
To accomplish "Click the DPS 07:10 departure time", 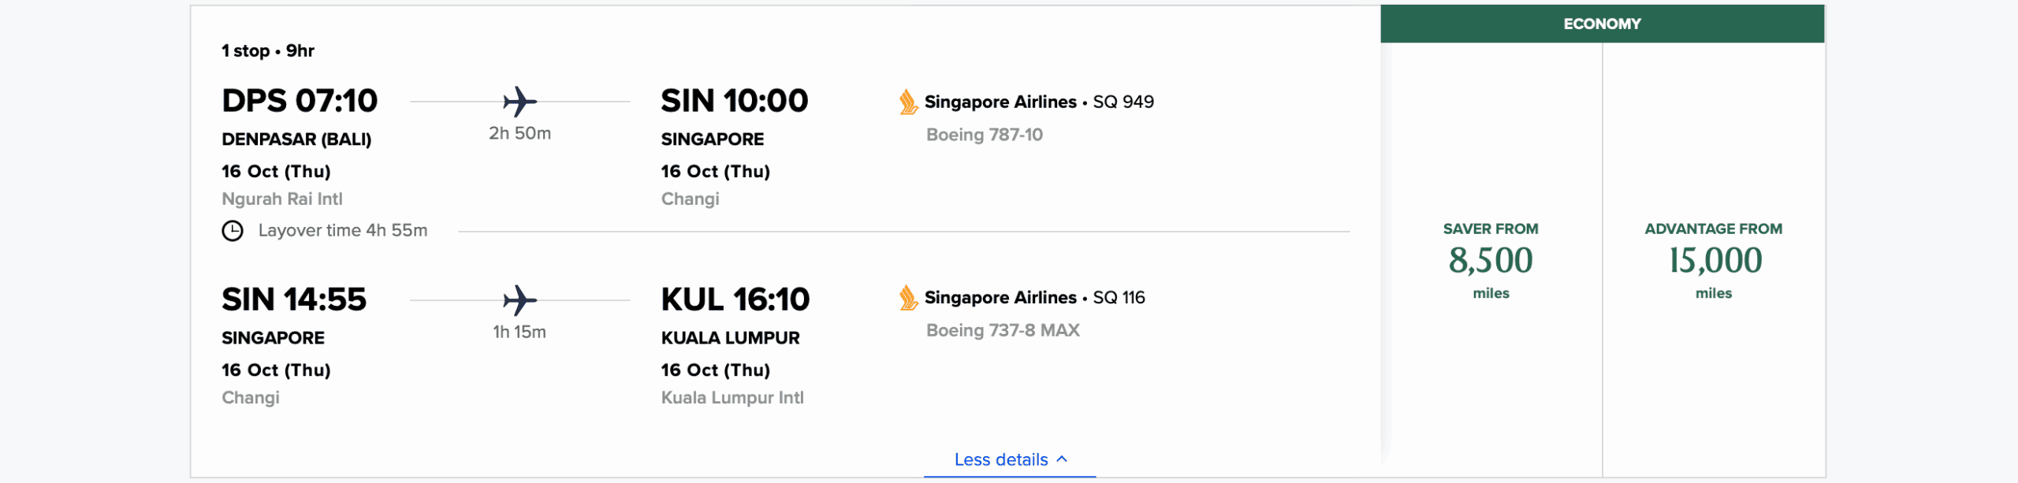I will [x=300, y=101].
